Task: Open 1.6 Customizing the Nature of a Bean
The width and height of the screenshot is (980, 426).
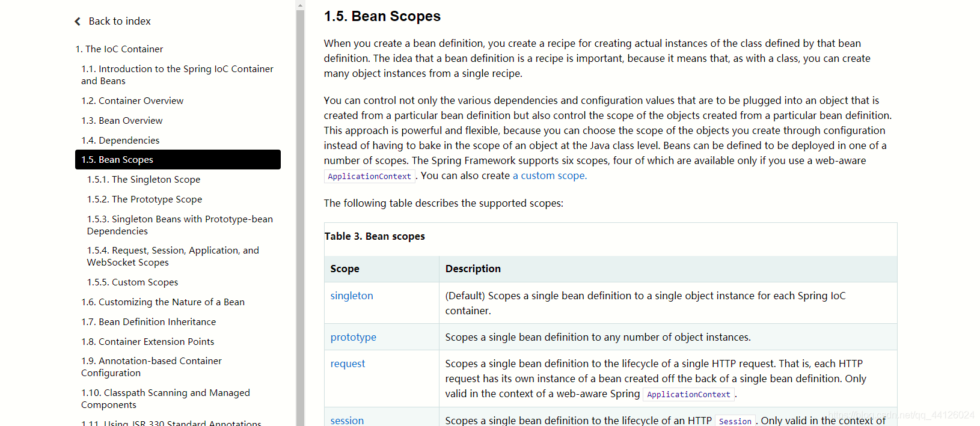Action: pyautogui.click(x=163, y=302)
